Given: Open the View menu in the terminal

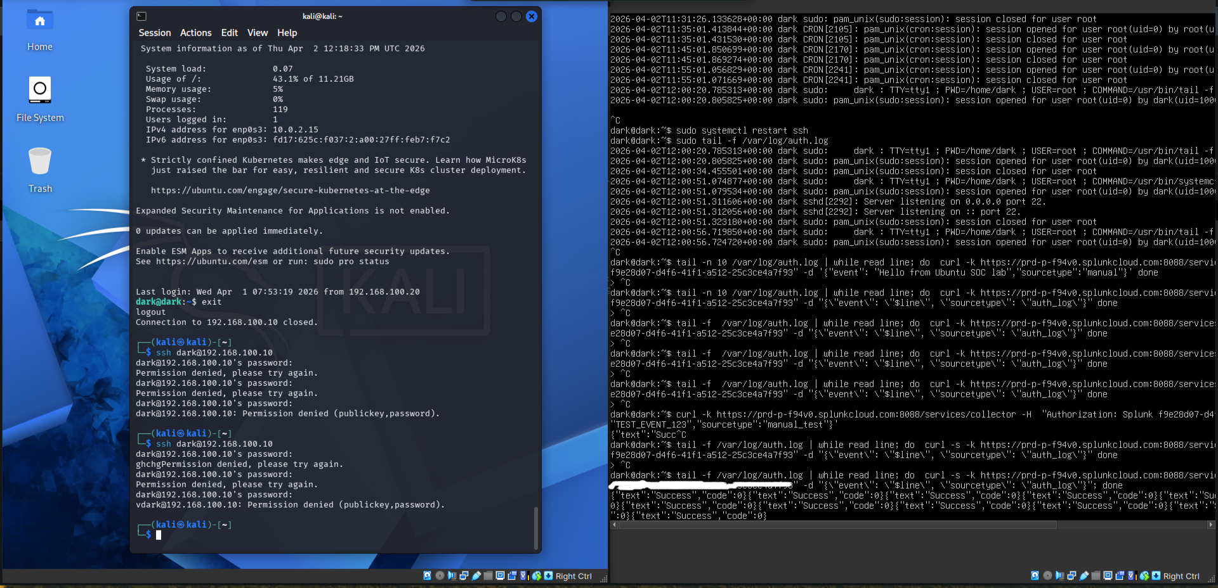Looking at the screenshot, I should coord(258,33).
